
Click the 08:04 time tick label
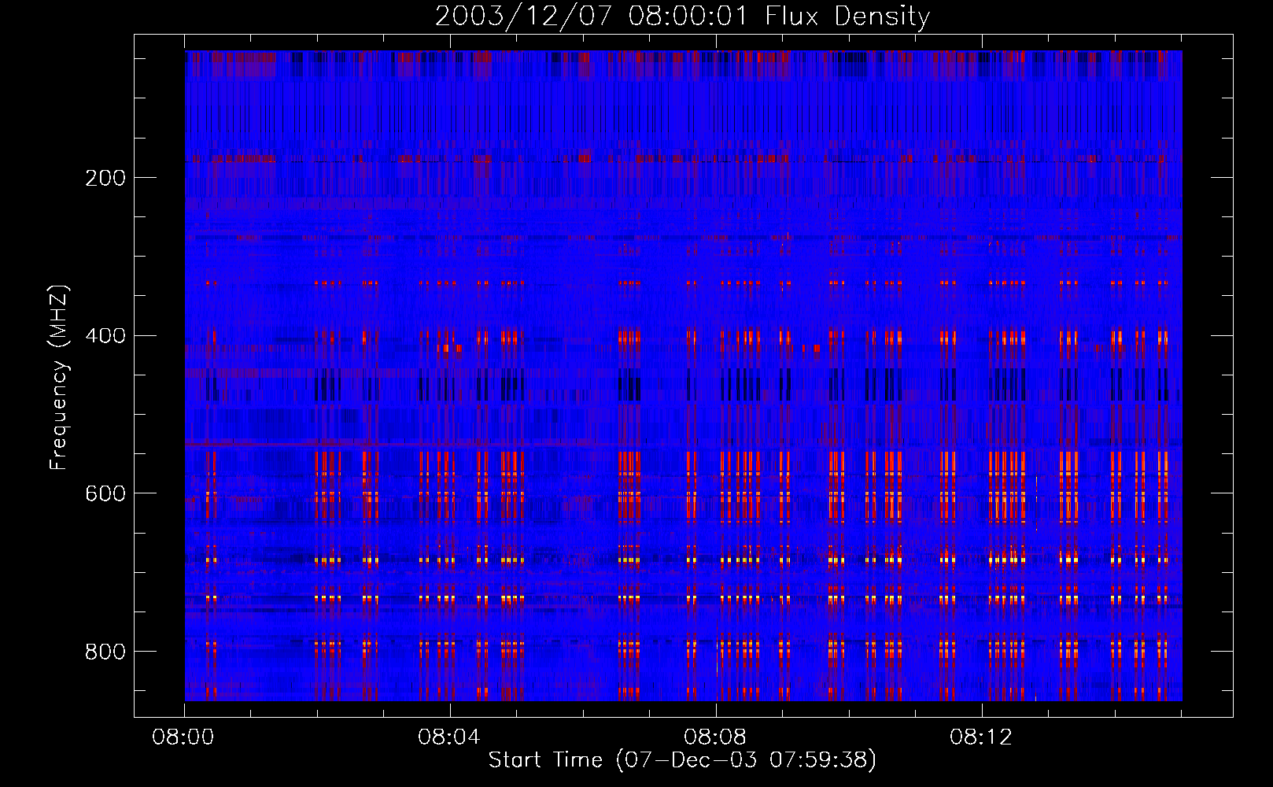coord(449,737)
